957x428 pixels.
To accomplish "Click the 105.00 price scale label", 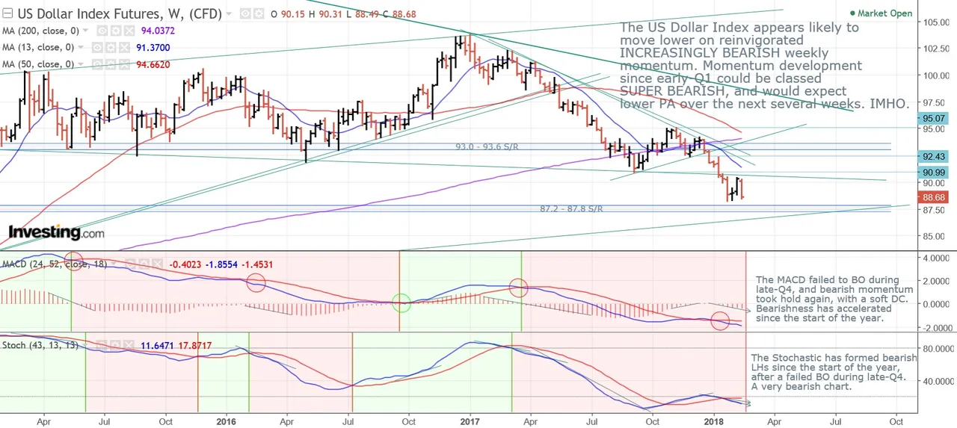I will tap(937, 22).
